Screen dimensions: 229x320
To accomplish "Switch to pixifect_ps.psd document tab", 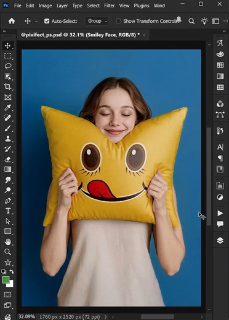I will coord(80,35).
